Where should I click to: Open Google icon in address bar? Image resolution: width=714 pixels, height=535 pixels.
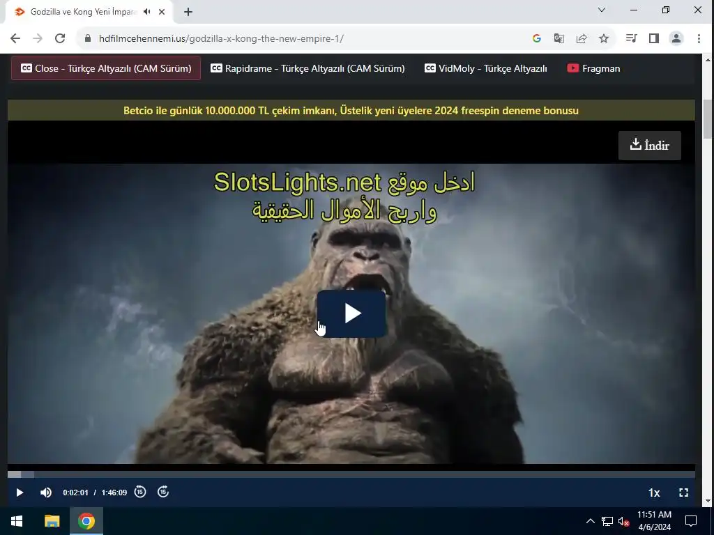pyautogui.click(x=537, y=39)
